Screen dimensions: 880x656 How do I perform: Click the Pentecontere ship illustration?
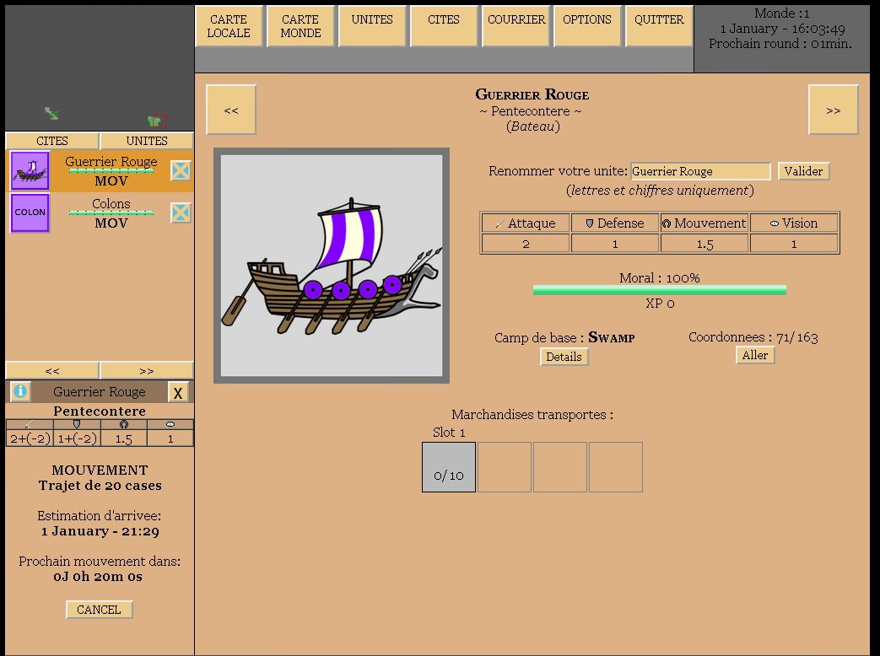pos(332,266)
